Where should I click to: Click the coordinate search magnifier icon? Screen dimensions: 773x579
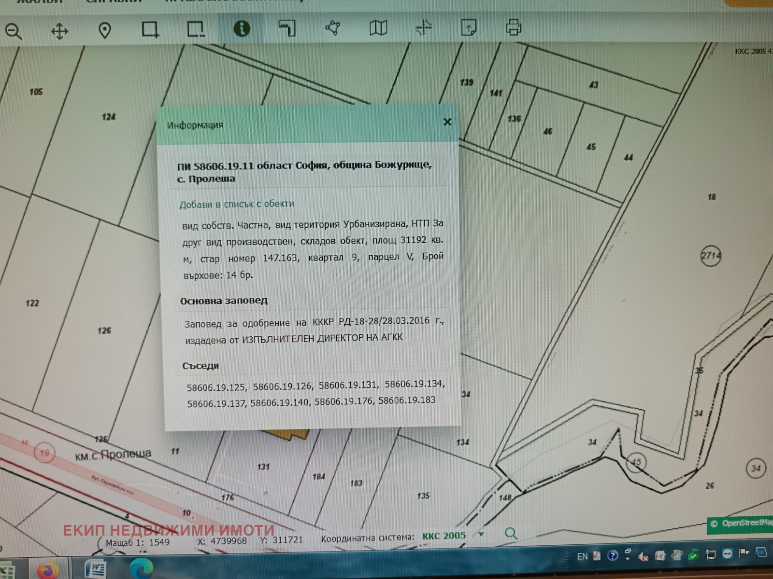point(511,534)
